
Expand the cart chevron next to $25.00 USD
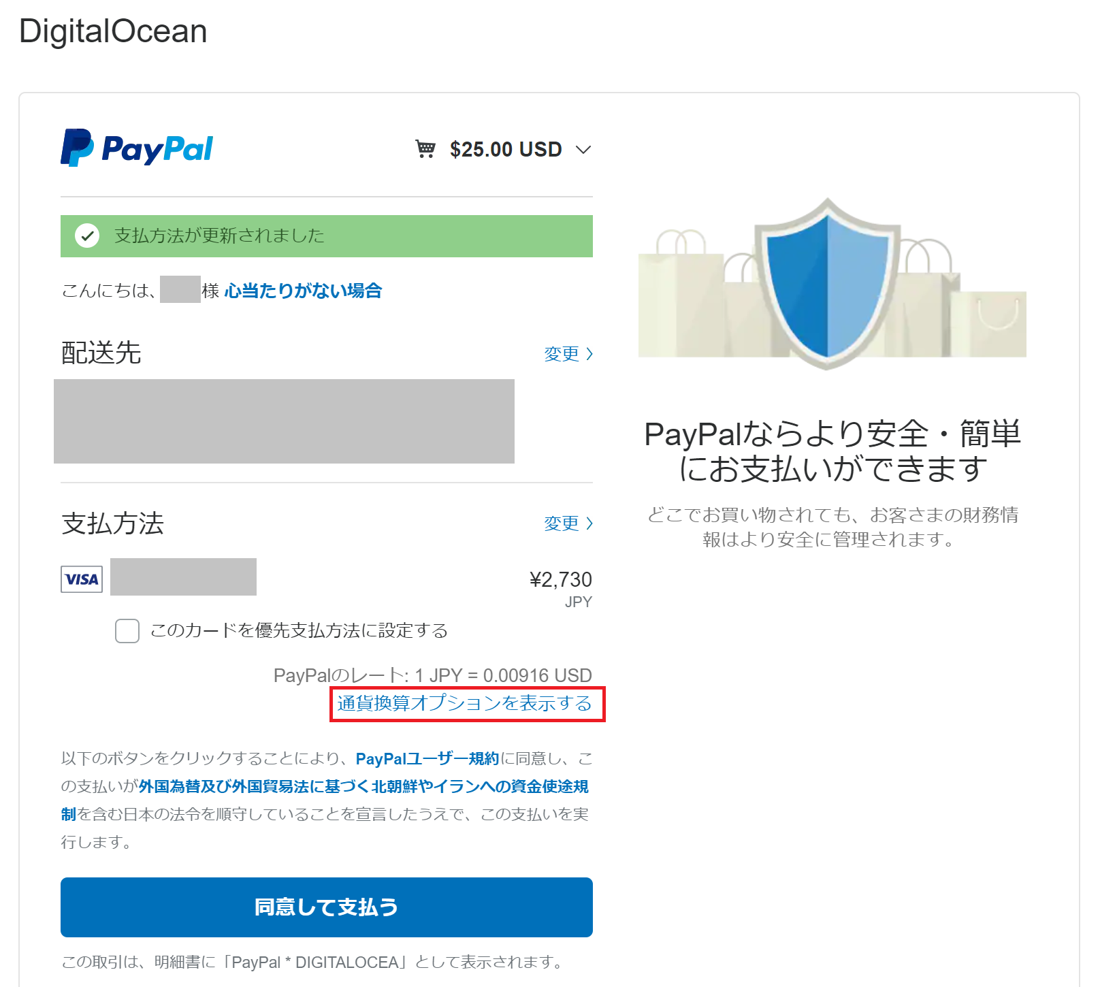[x=583, y=150]
